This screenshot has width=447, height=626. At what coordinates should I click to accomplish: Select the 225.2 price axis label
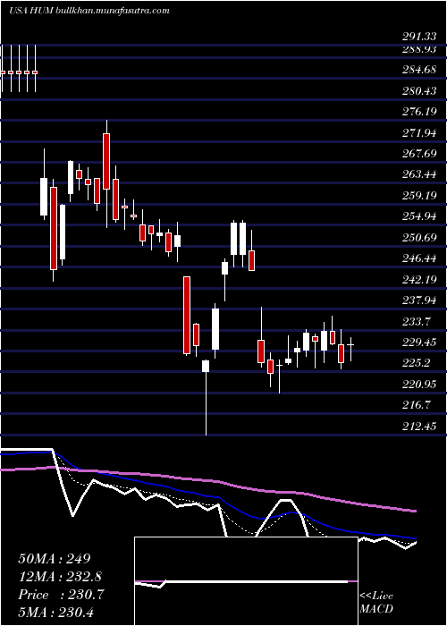(416, 363)
